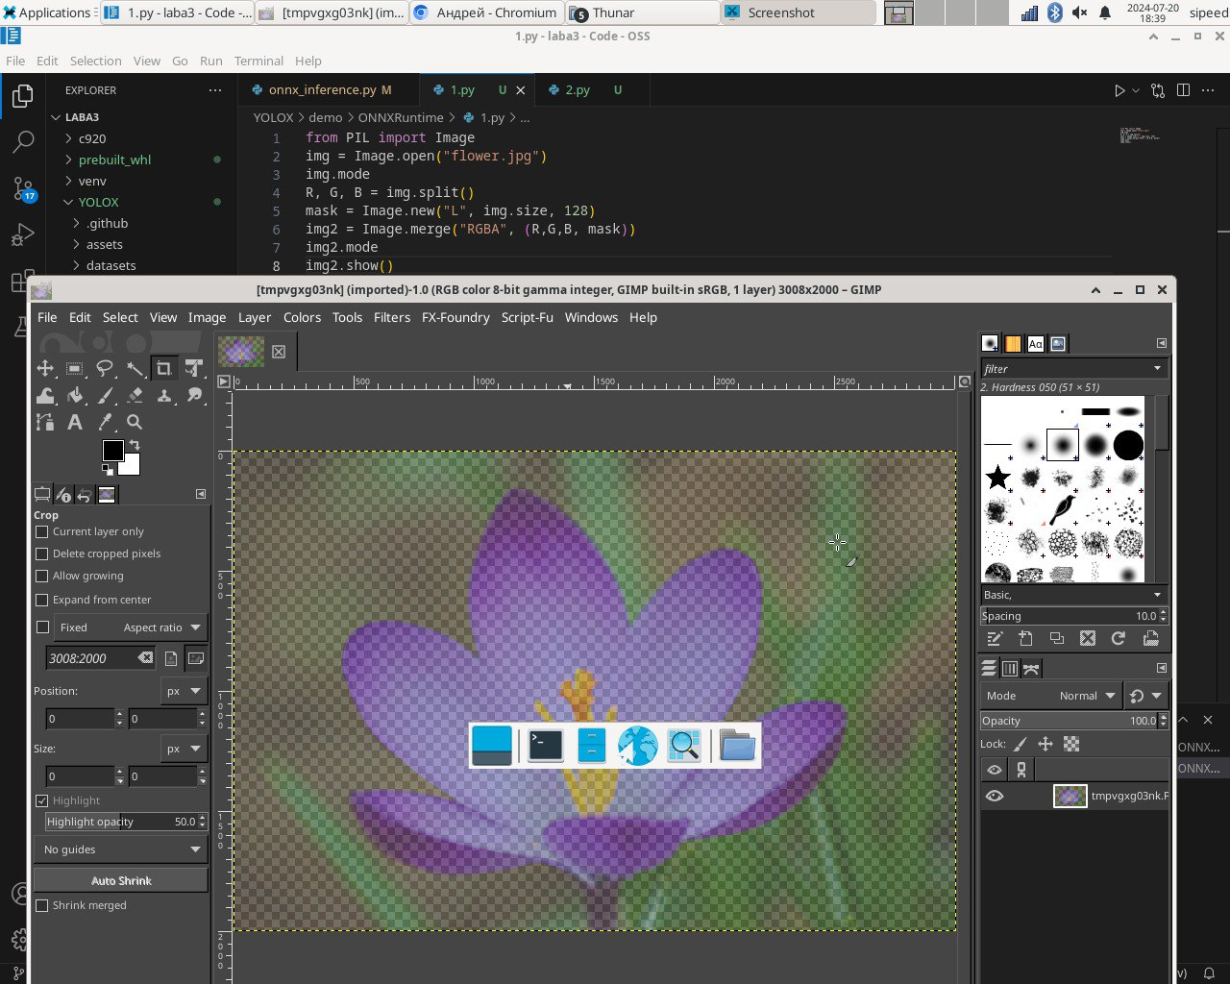The height and width of the screenshot is (984, 1230).
Task: Click the black foreground color swatch
Action: 112,451
